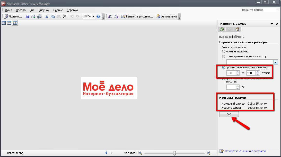The height and width of the screenshot is (157, 281).
Task: Click the Масштаб zoom slider handle
Action: click(x=174, y=153)
